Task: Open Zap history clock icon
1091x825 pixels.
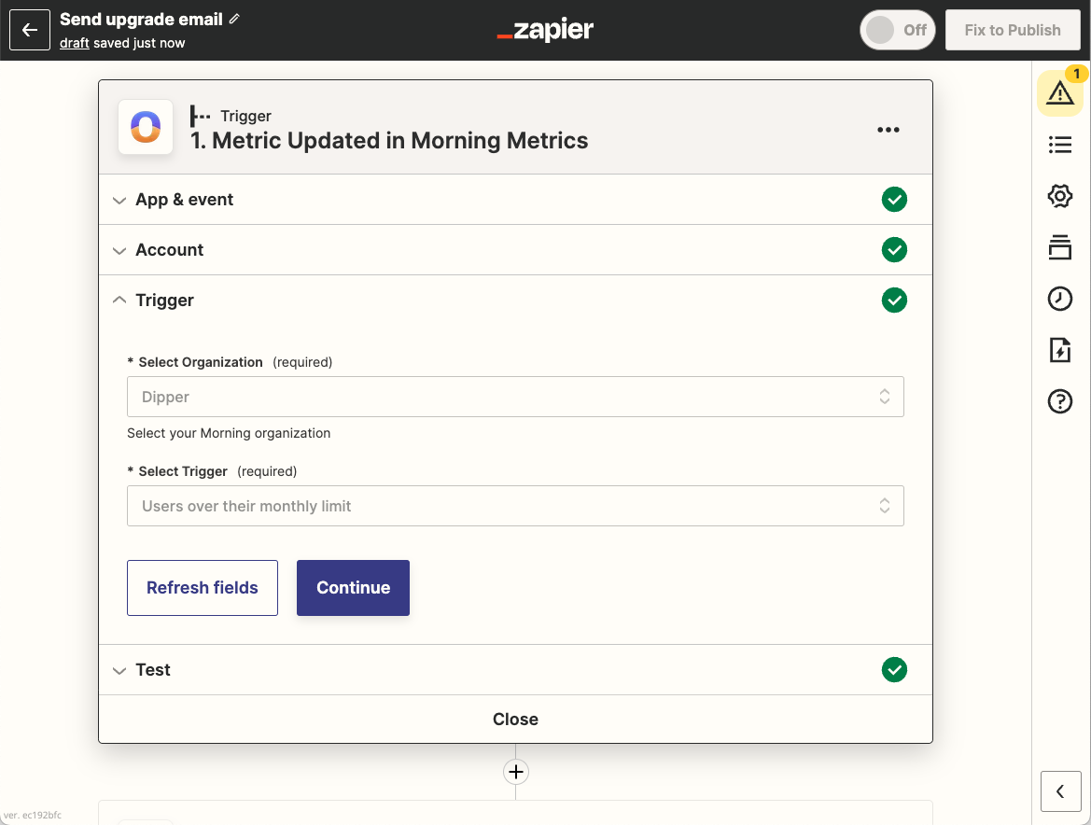Action: 1059,299
